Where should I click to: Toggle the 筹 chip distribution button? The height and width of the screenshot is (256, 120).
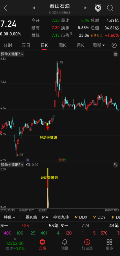pyautogui.click(x=115, y=54)
